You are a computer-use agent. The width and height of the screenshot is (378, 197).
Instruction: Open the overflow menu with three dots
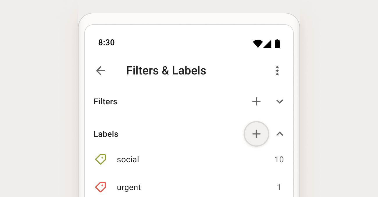[x=277, y=71]
